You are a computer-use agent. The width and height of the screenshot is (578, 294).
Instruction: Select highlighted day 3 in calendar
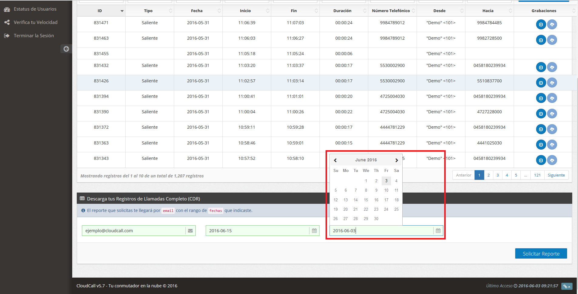pos(386,181)
